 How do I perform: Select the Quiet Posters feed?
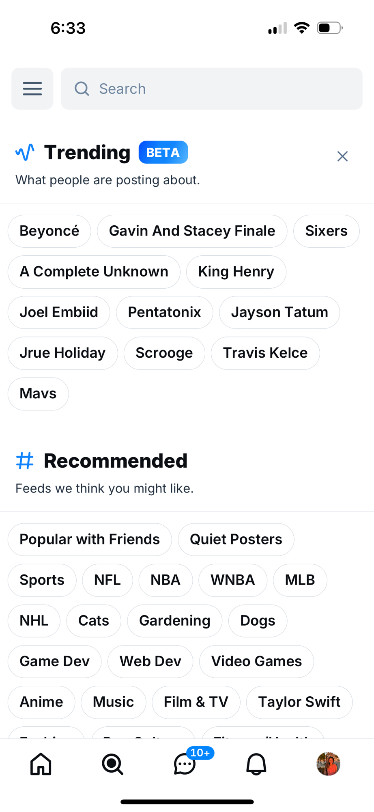(x=236, y=539)
